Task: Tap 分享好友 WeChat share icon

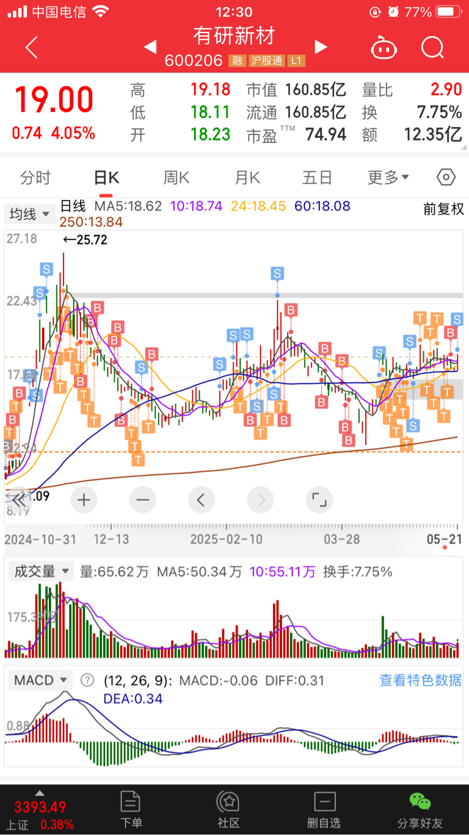Action: 420,801
